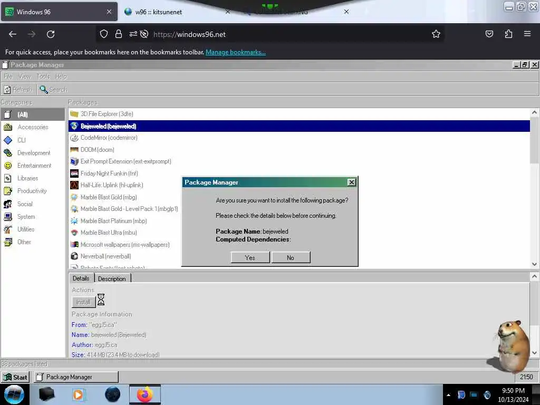This screenshot has height=405, width=540.
Task: Select the highlighted Bejeweled package row
Action: (x=299, y=126)
